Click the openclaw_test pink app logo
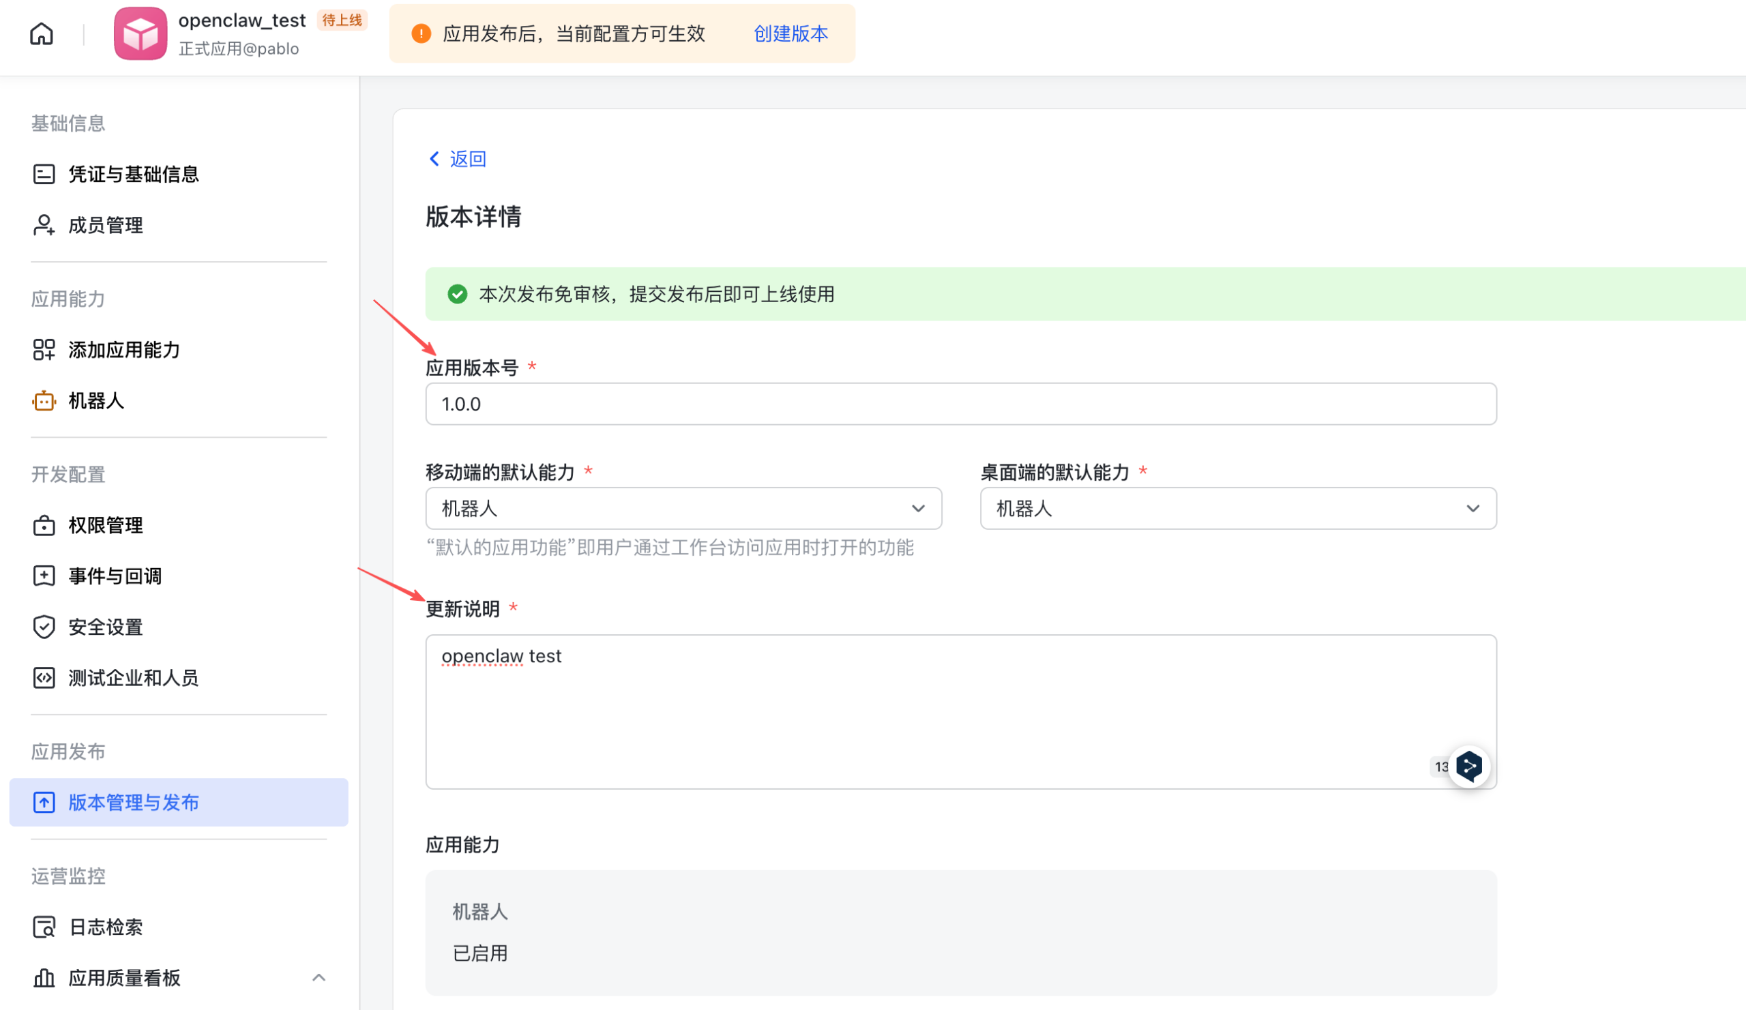 pos(140,33)
